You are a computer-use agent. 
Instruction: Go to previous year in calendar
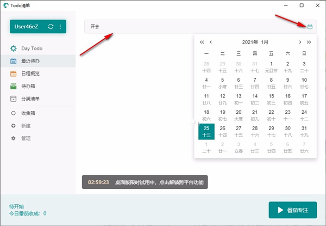click(202, 42)
